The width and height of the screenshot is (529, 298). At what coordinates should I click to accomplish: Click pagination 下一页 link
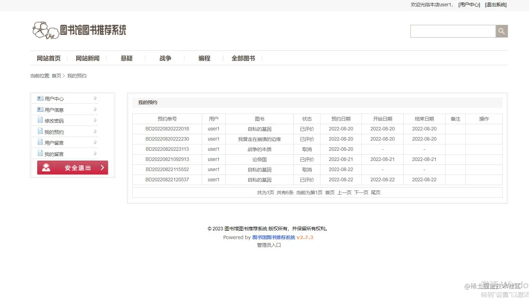click(x=361, y=192)
